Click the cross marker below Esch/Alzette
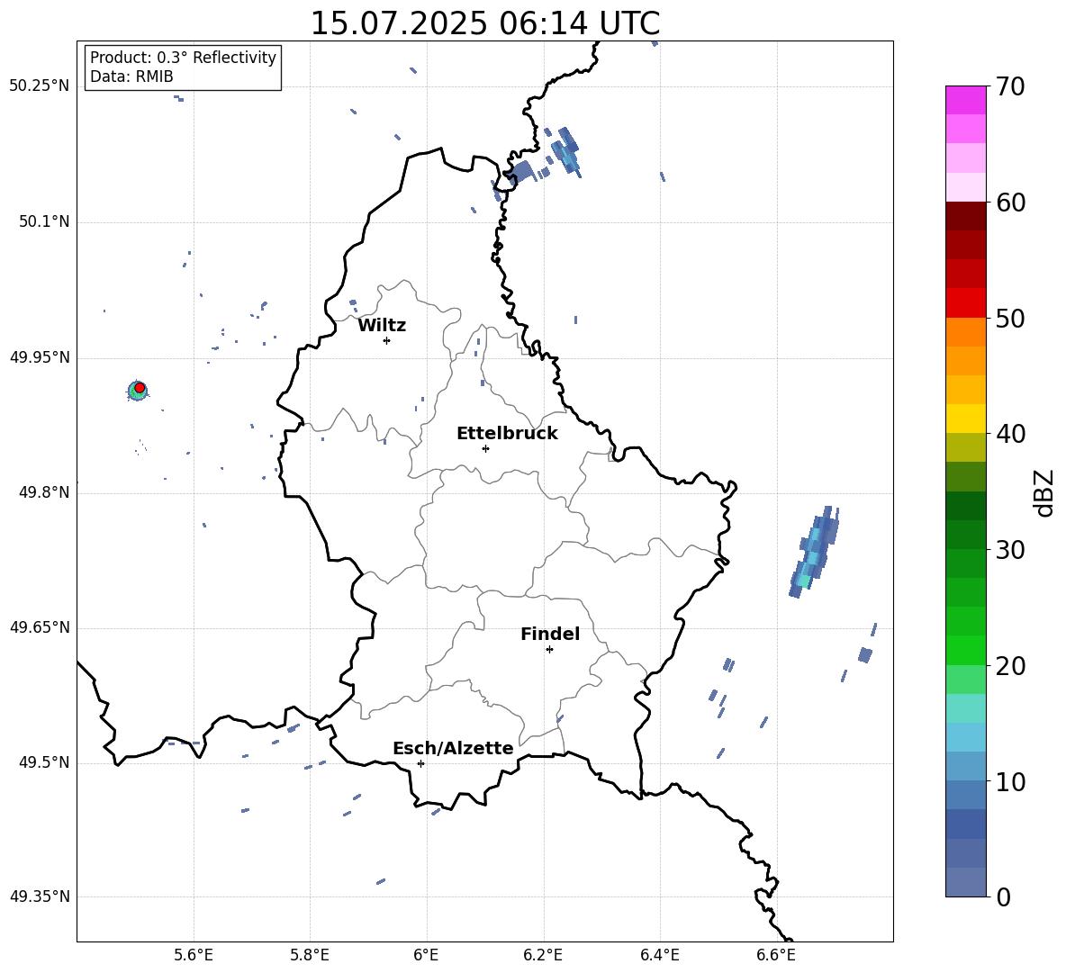 (x=420, y=763)
